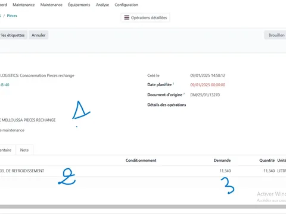Viewport: 286px width, 214px height.
Task: Click the horizontal scrollbar at bottom
Action: [143, 207]
